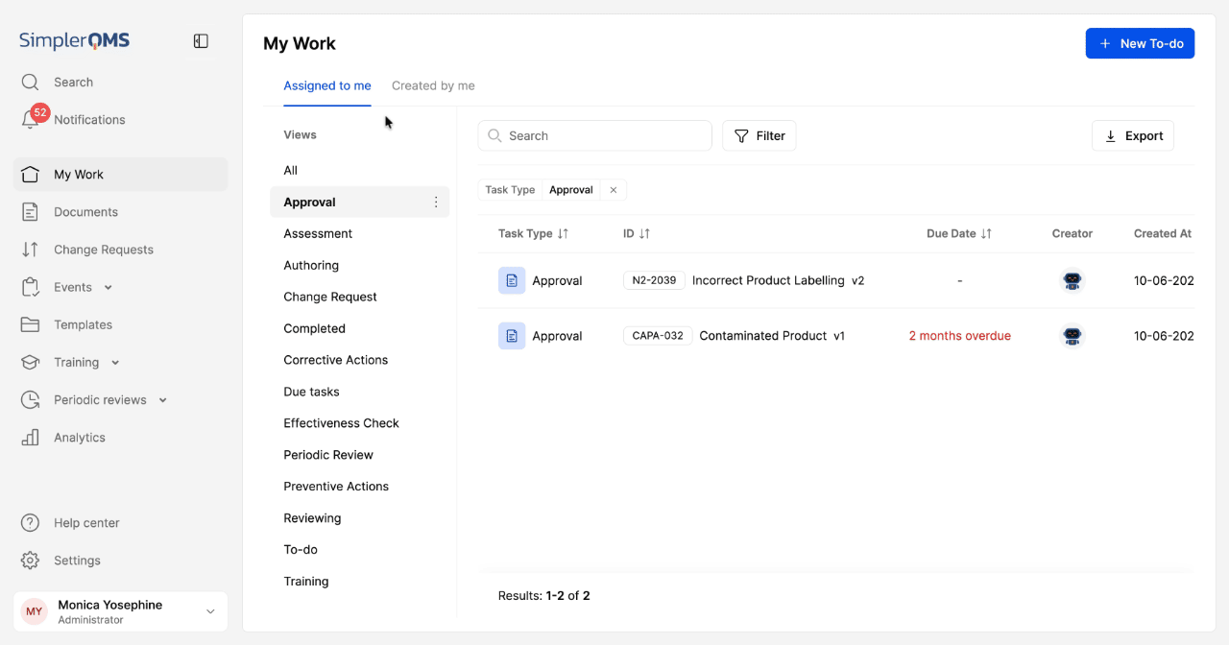Click the creator robot avatar for N2-2039
This screenshot has width=1229, height=645.
pyautogui.click(x=1072, y=280)
